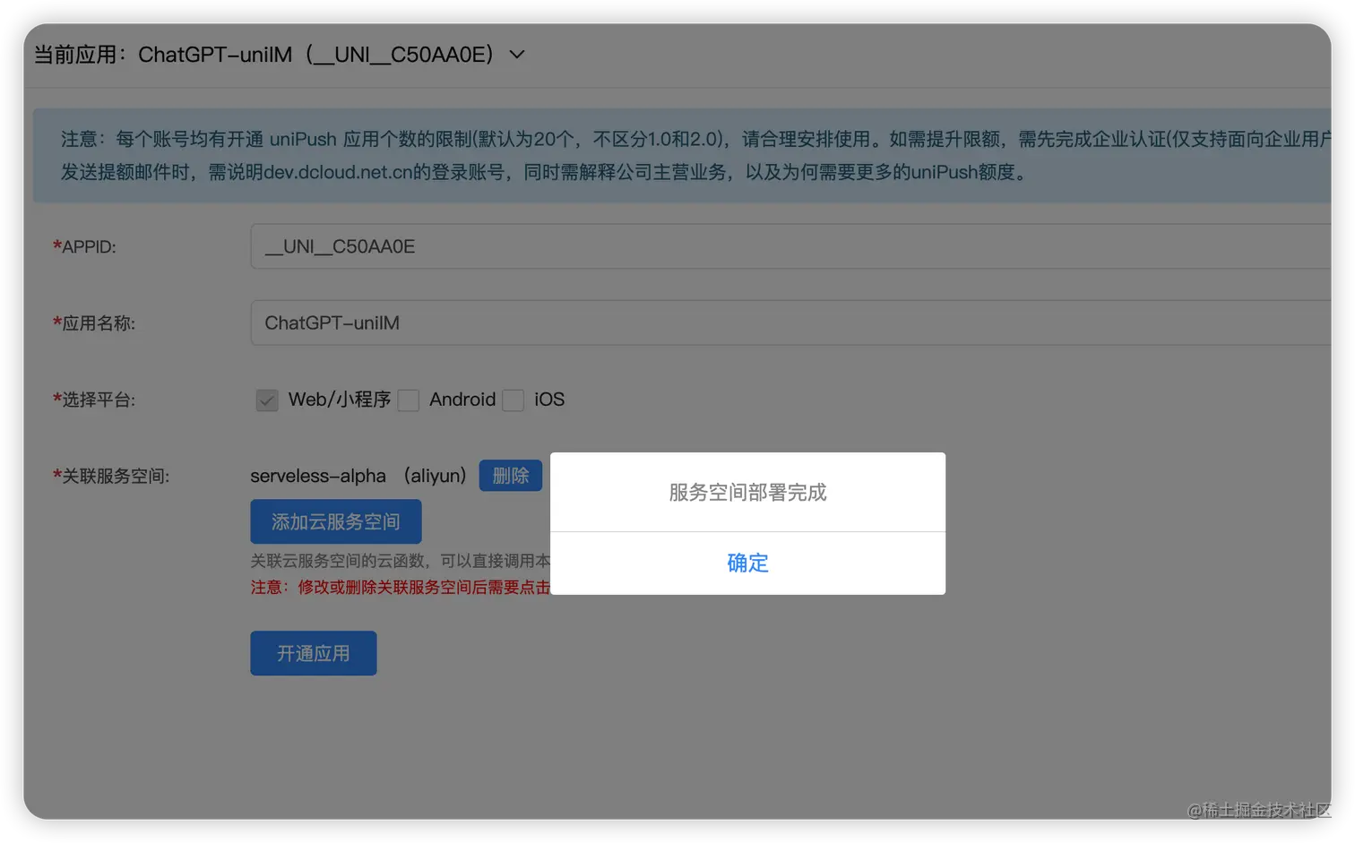This screenshot has width=1355, height=843.
Task: Click the 选择平台 label
Action: click(94, 400)
